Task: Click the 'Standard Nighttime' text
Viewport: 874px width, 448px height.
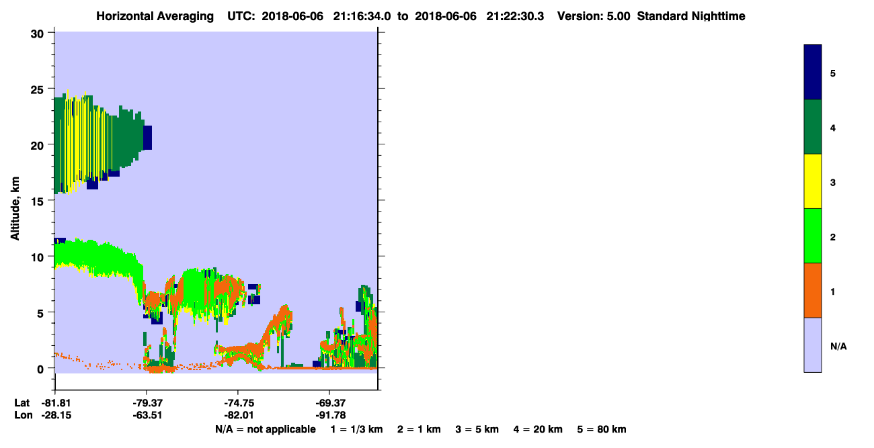Action: coord(691,16)
